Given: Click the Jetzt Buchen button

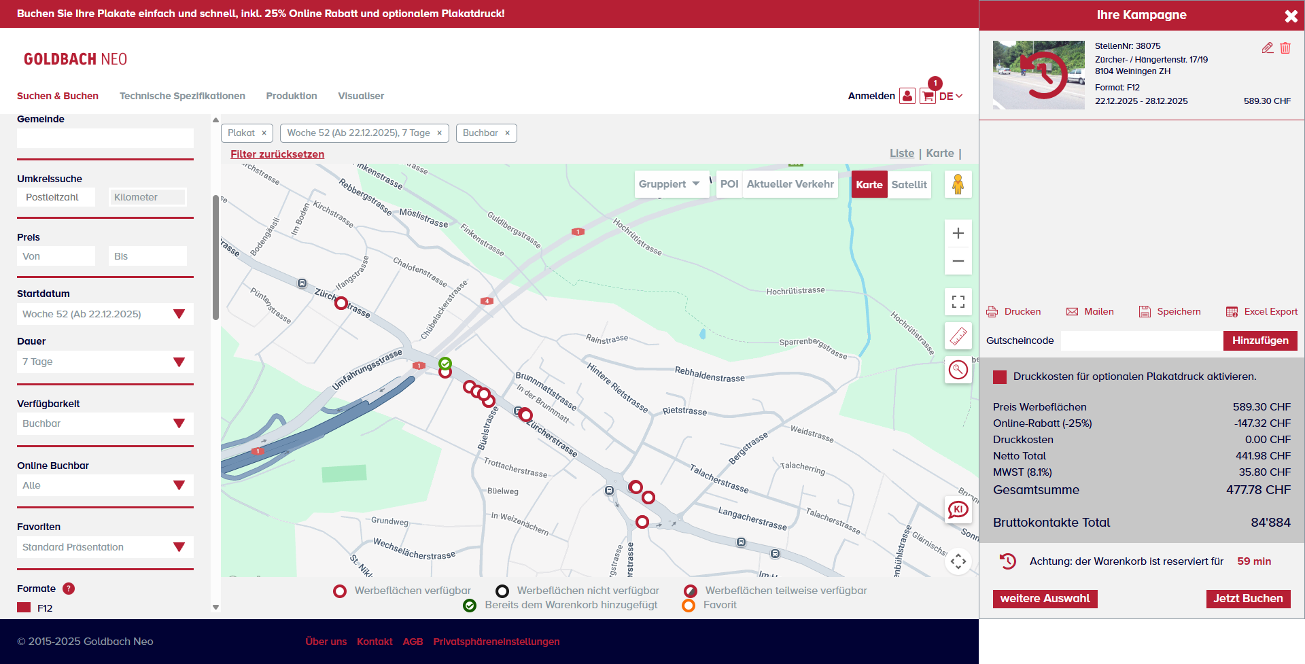Looking at the screenshot, I should 1248,598.
